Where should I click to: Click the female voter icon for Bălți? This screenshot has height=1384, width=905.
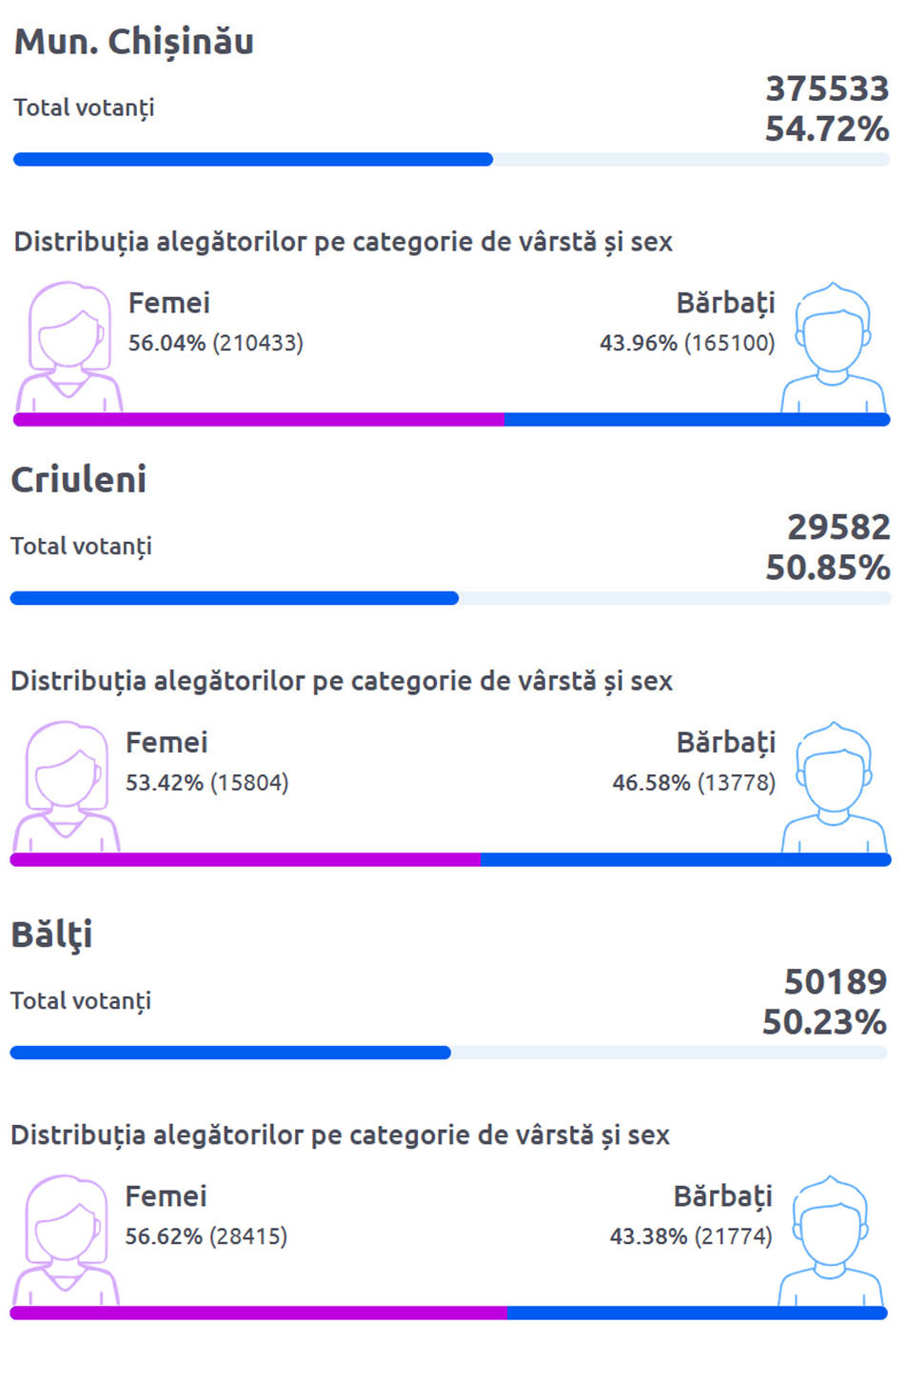(x=65, y=1239)
